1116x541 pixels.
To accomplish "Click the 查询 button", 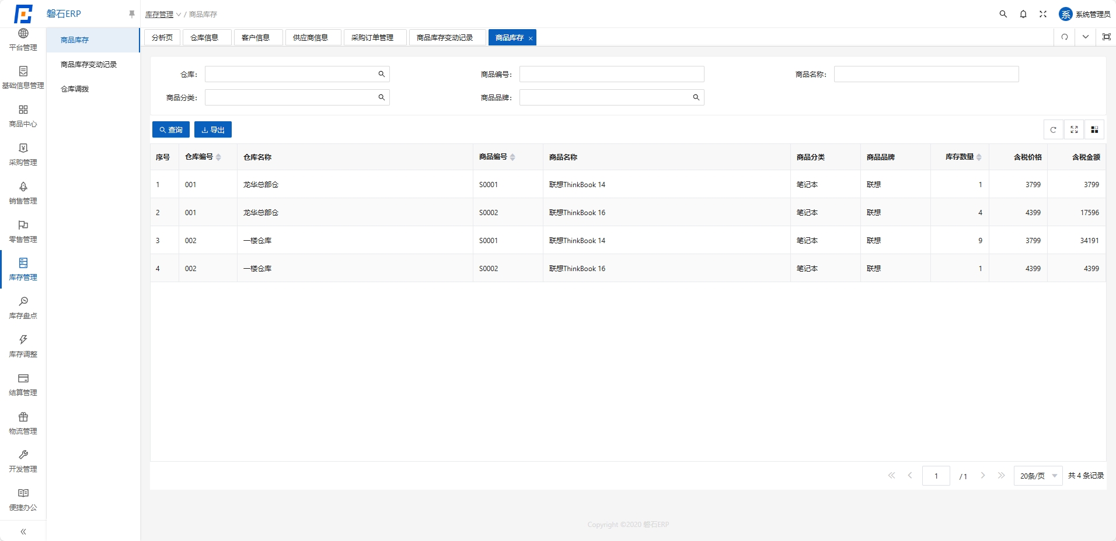I will click(x=171, y=129).
